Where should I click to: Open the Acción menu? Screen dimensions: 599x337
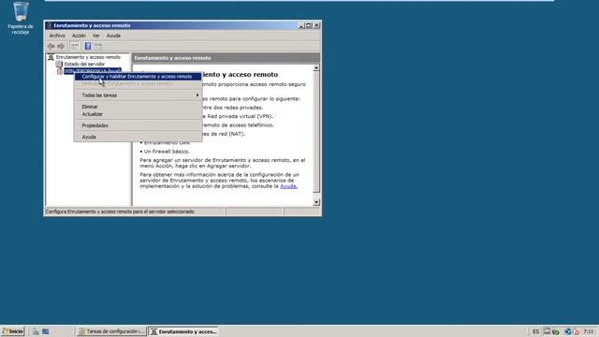pyautogui.click(x=79, y=36)
